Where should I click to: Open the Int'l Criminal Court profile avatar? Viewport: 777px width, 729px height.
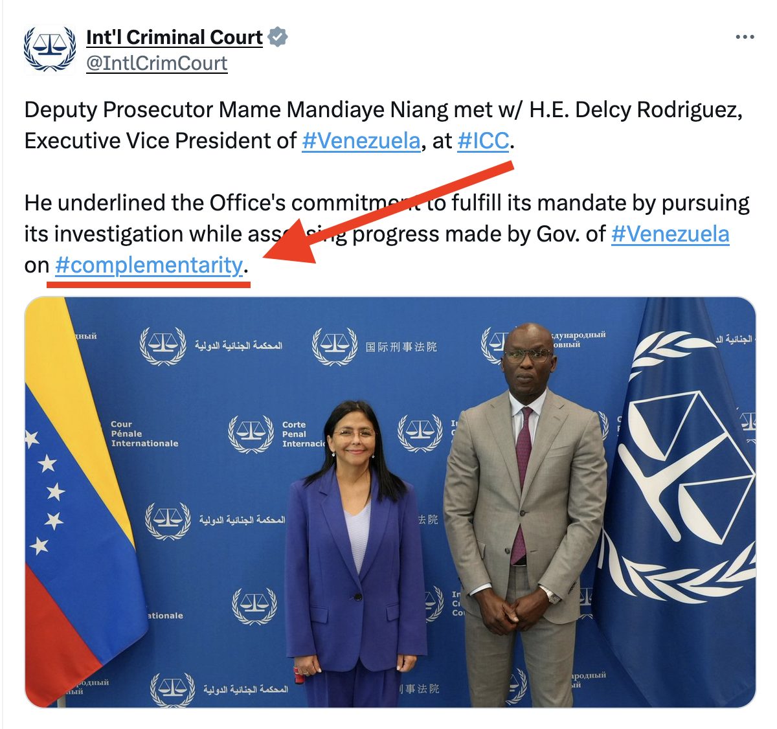(x=50, y=49)
